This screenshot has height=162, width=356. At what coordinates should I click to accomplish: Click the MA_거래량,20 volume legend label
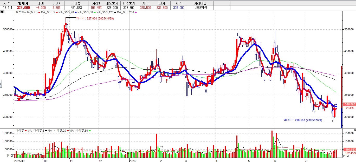click(57, 130)
